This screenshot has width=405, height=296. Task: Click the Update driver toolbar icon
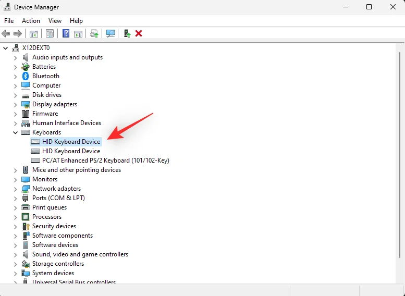tap(94, 33)
